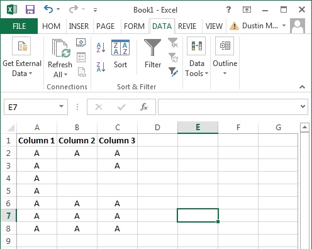312x249 pixels.
Task: Sort A to Z ascending
Action: coord(101,47)
